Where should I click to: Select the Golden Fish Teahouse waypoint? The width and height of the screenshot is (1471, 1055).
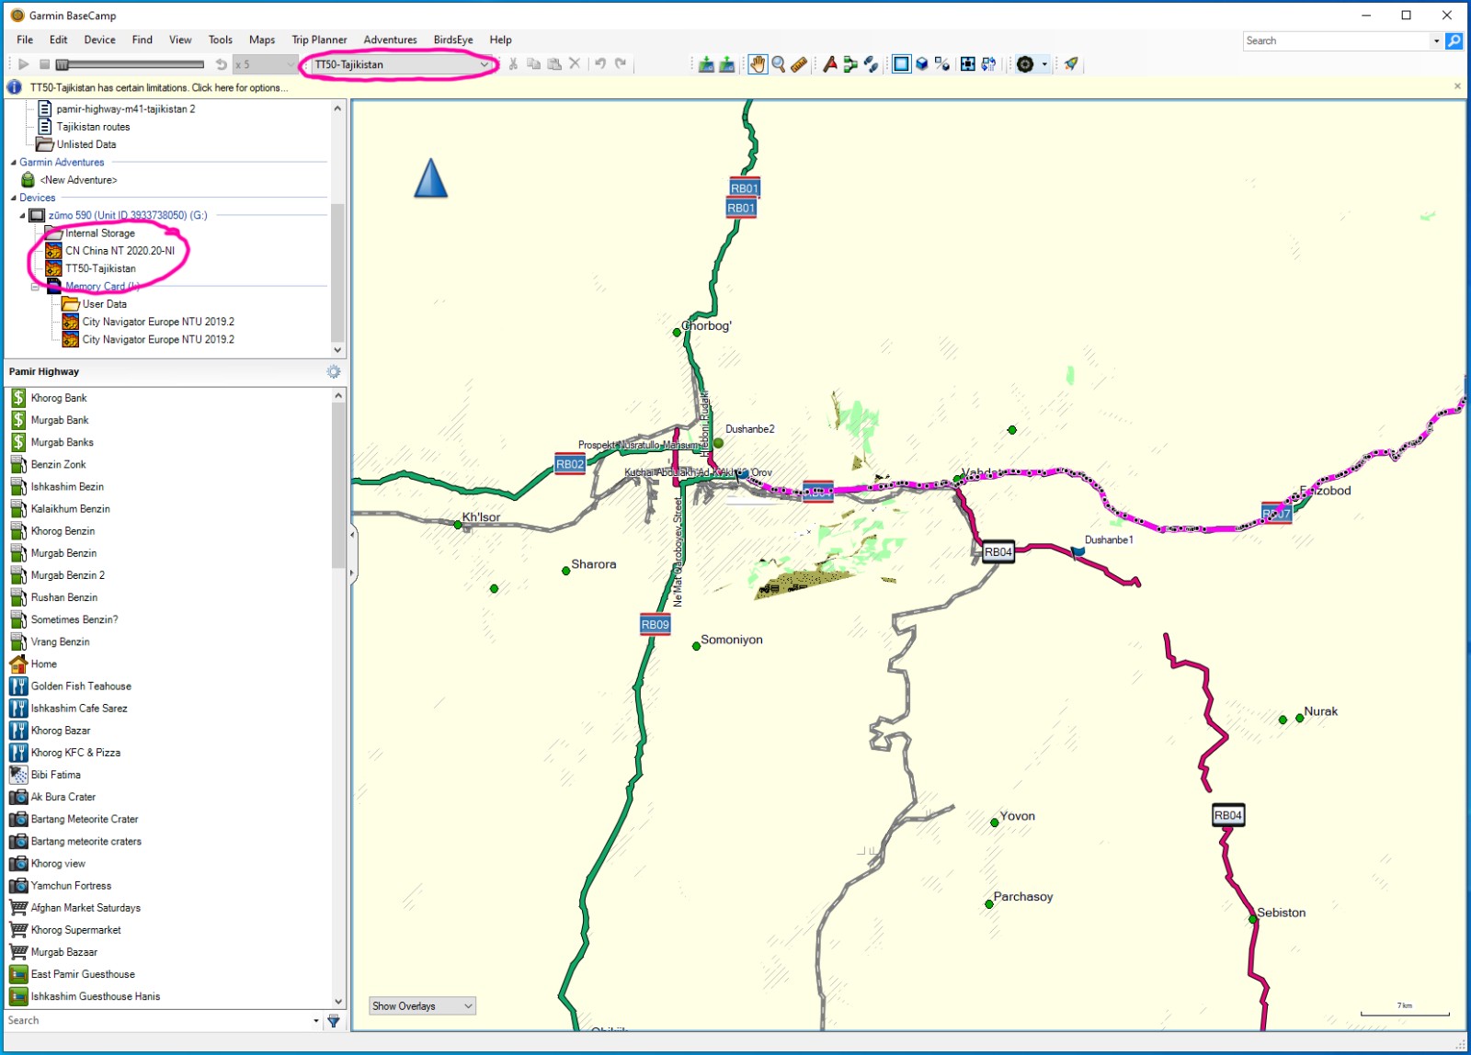click(x=81, y=686)
